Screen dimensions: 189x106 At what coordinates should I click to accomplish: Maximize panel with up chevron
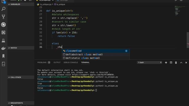(x=181, y=63)
